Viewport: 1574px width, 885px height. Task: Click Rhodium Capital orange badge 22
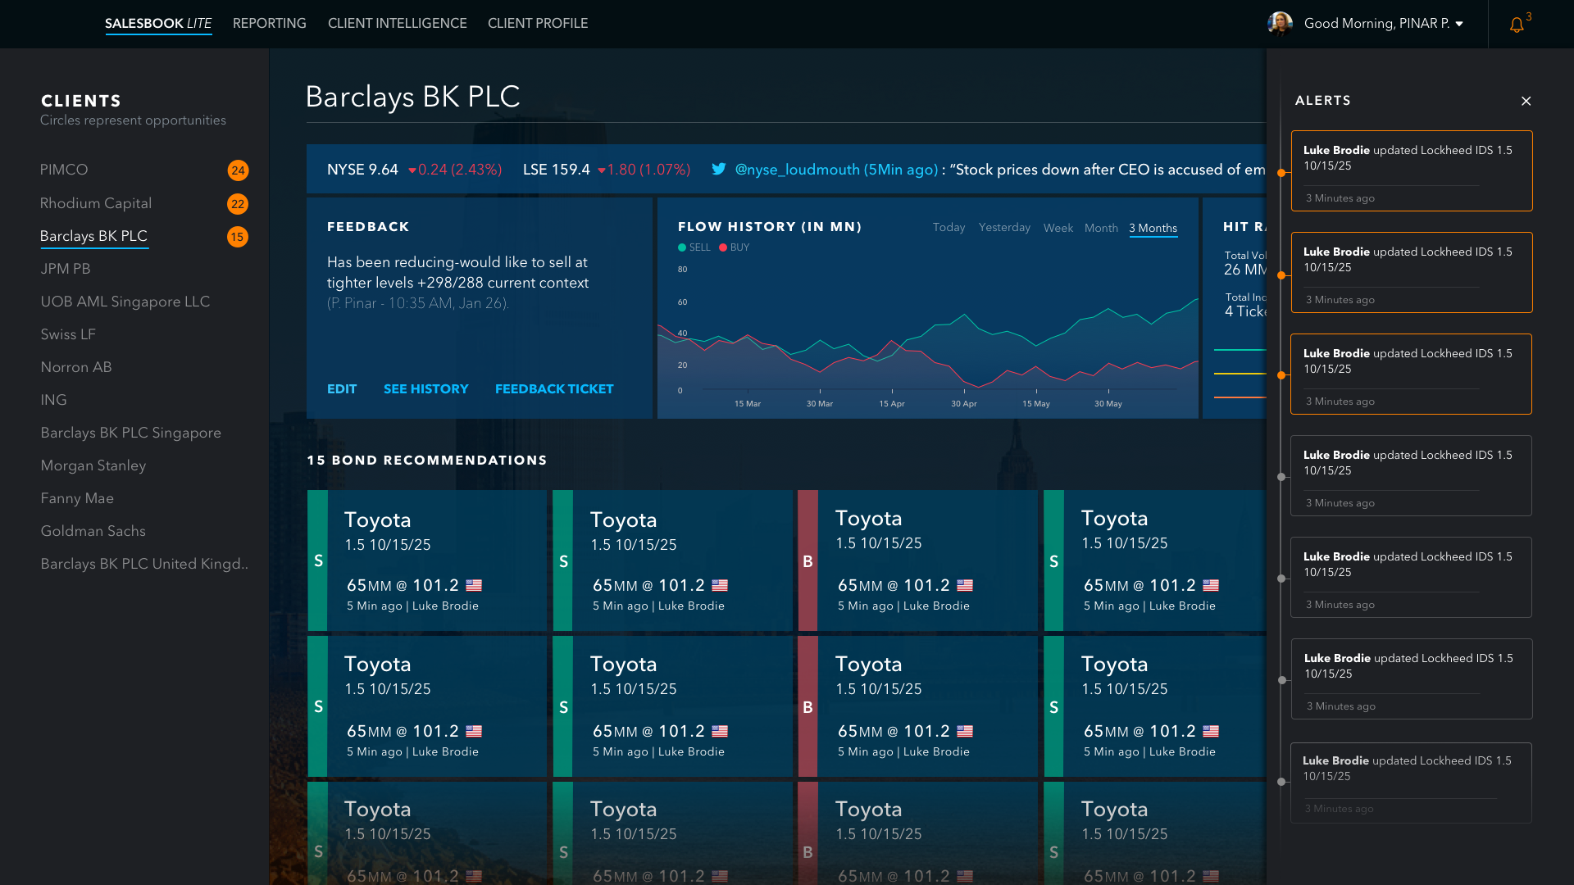pos(238,204)
